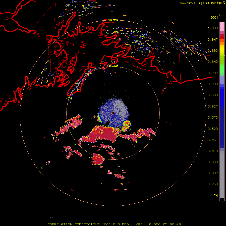The height and width of the screenshot is (226, 226).
Task: Click the 0.733 legend value
Action: (213, 84)
